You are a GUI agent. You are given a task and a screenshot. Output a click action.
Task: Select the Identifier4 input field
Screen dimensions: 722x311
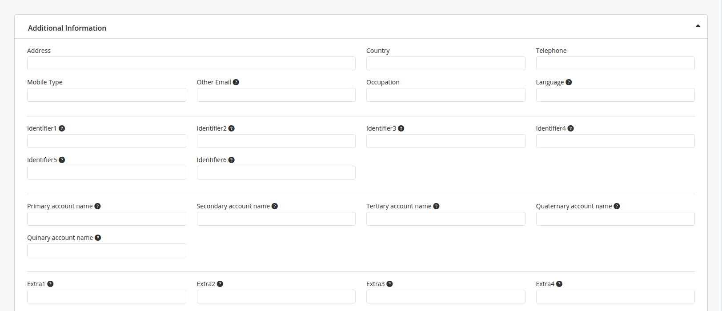coord(615,141)
